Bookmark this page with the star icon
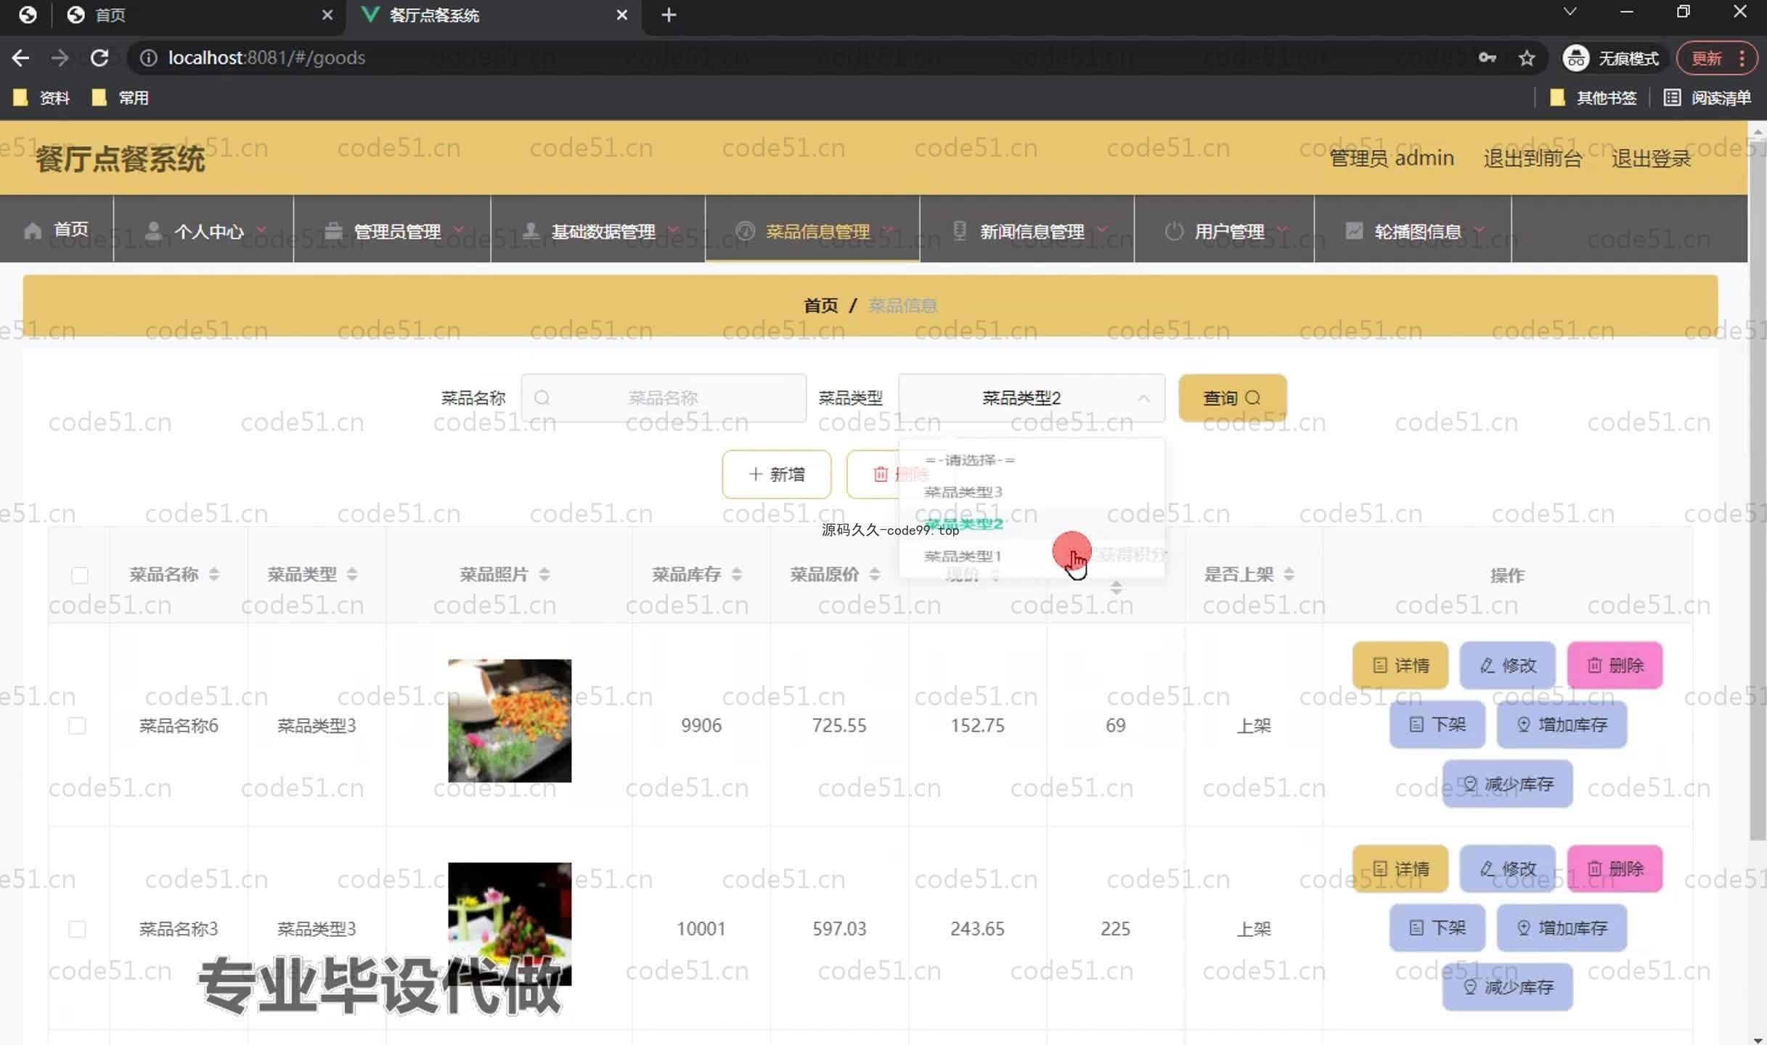 click(x=1527, y=58)
